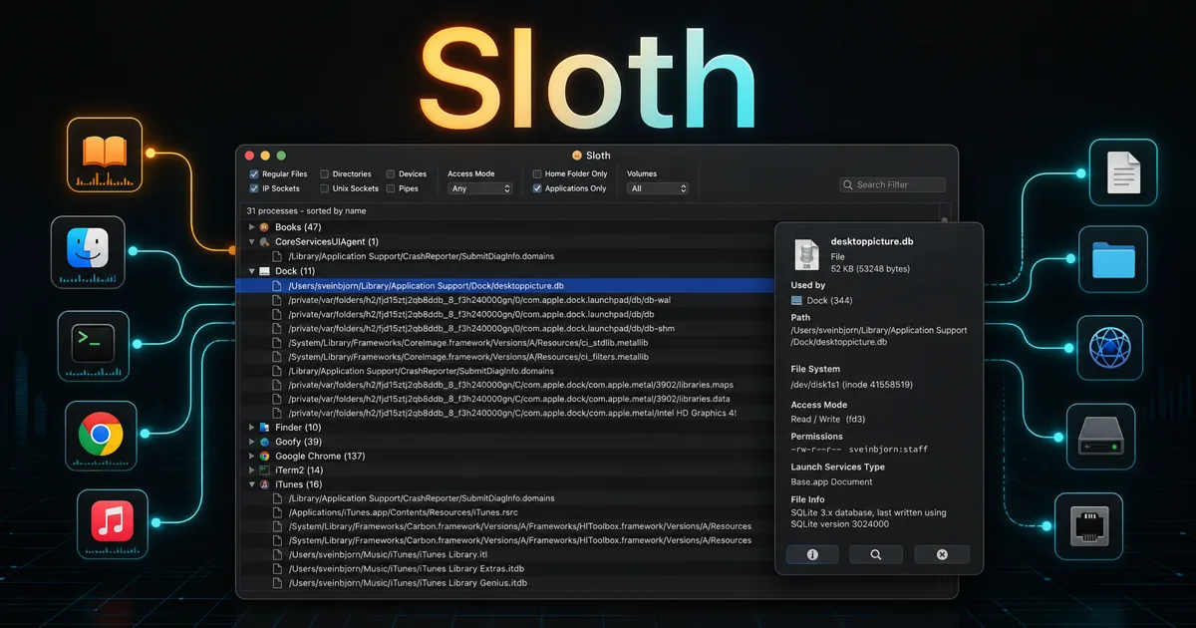Viewport: 1196px width, 628px height.
Task: Collapse the Dock (11) disclosure triangle
Action: coord(251,271)
